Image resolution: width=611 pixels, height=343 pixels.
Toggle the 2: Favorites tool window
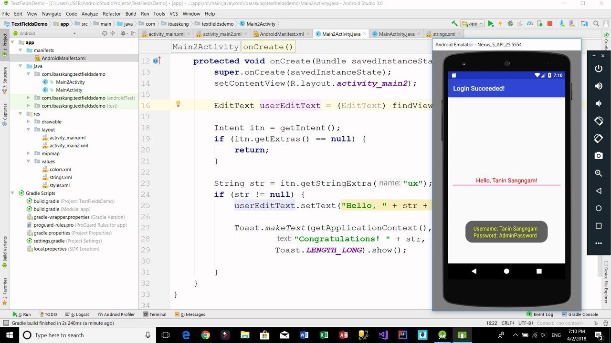coord(5,291)
